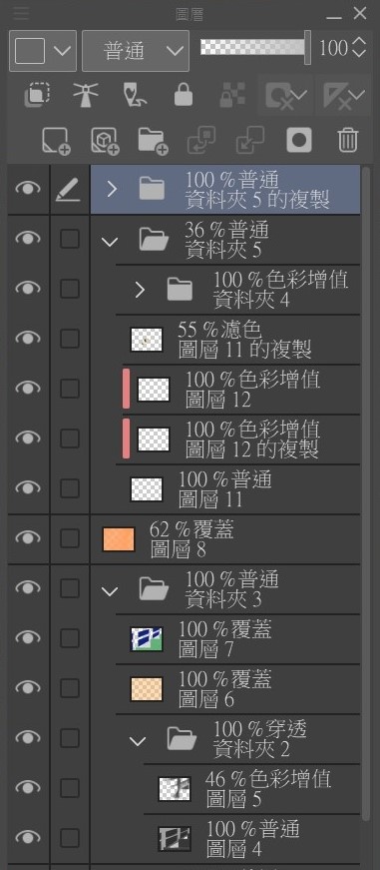Viewport: 380px width, 870px height.
Task: Click the 圖層 7 layer thumbnail
Action: coord(147,638)
